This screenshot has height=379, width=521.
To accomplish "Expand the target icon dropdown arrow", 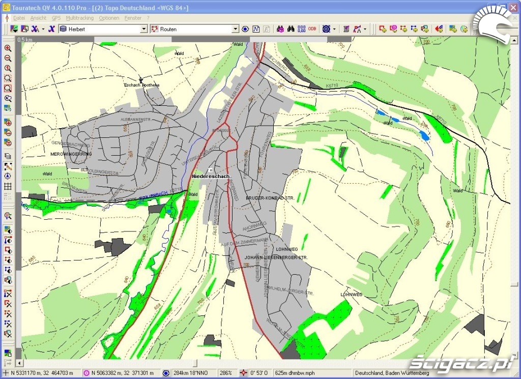I will (334, 30).
